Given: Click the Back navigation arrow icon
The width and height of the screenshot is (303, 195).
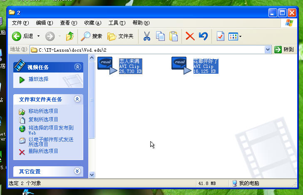Looking at the screenshot, I should pos(17,37).
